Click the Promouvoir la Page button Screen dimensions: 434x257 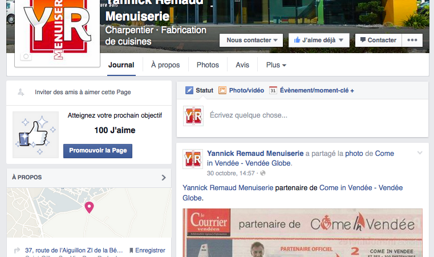point(98,151)
